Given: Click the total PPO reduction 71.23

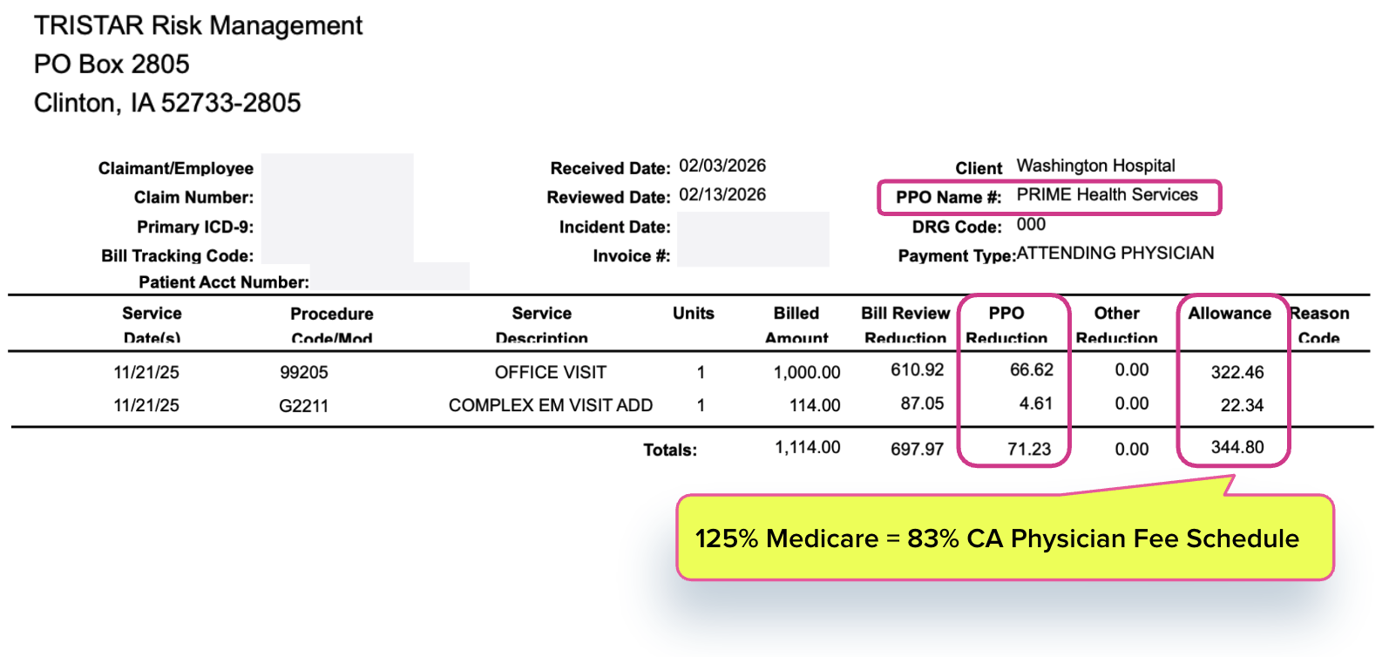Looking at the screenshot, I should coord(1029,450).
